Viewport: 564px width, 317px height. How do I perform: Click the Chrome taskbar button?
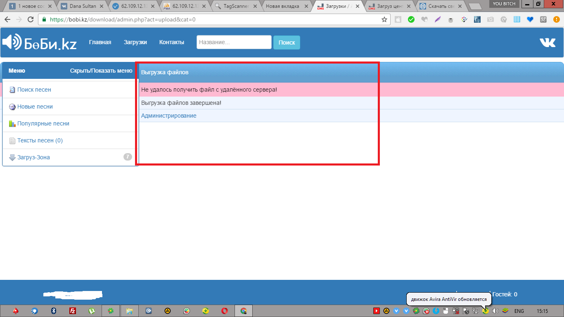[244, 311]
